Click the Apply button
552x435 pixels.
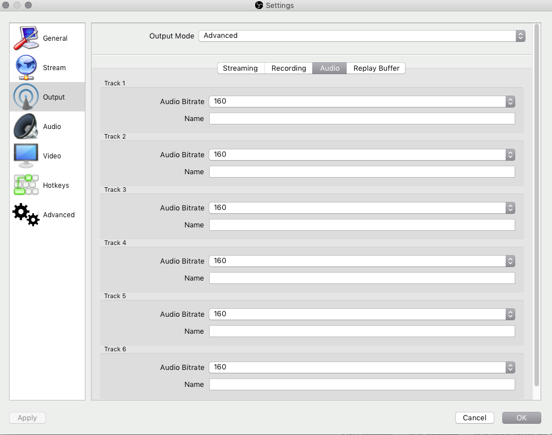(28, 417)
